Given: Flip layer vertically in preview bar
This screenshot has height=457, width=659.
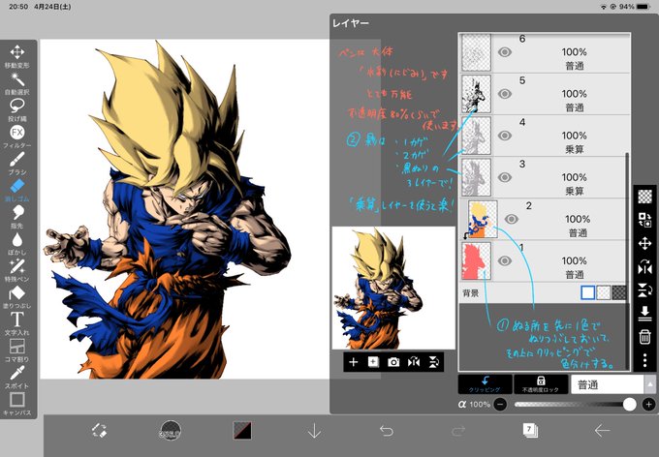Looking at the screenshot, I should pyautogui.click(x=434, y=362).
